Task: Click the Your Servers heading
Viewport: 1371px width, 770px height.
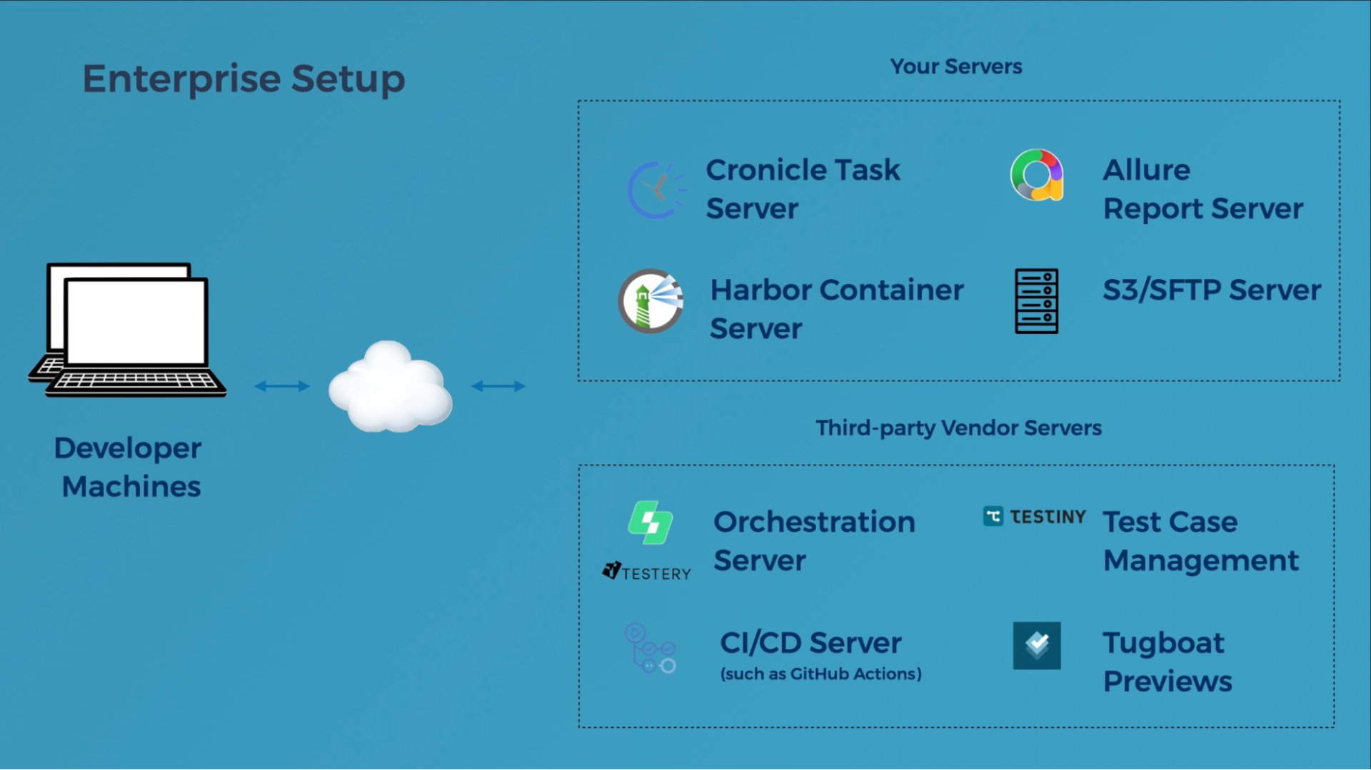Action: 956,66
